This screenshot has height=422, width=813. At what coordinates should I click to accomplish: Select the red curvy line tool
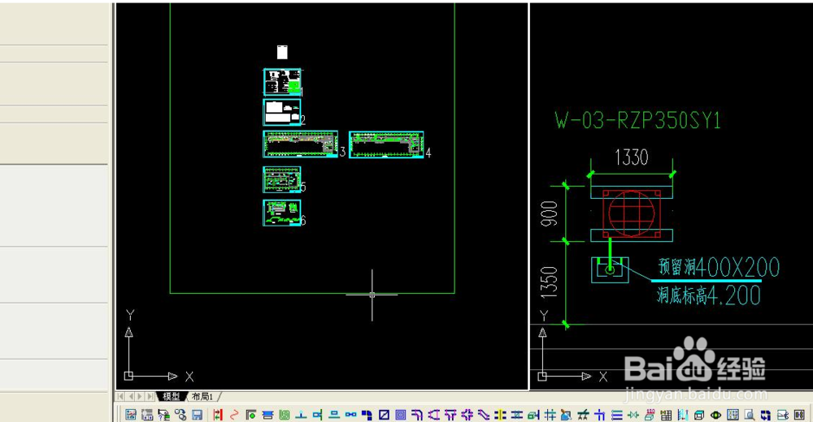click(234, 415)
